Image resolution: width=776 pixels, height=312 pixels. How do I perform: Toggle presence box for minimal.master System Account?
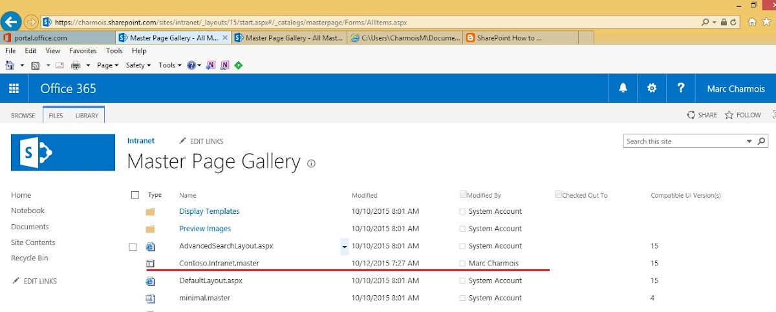tap(462, 298)
